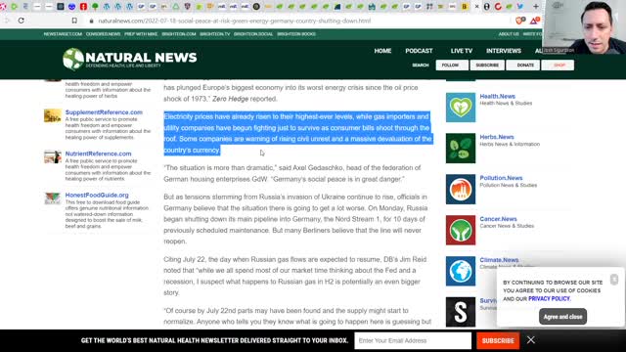Open the NEWSTARGET.COM top link

[x=63, y=34]
